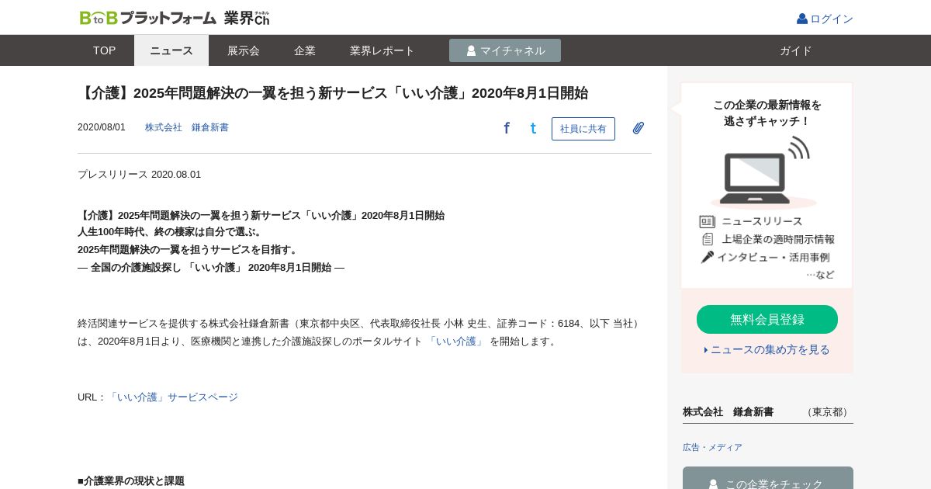This screenshot has width=931, height=489.
Task: Click 人生100年時代、終の棲家は自分で選ぶ。 line
Action: pos(171,232)
